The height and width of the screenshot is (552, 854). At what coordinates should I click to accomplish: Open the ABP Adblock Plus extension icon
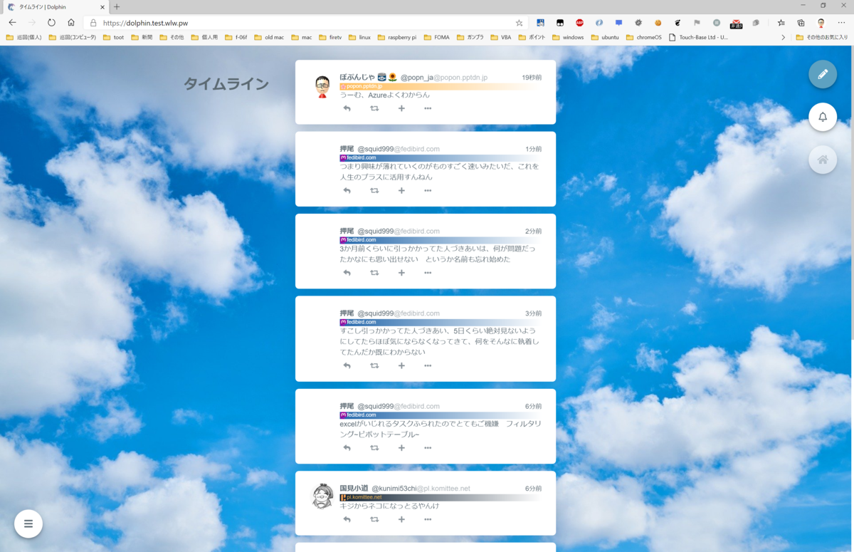[x=579, y=23]
